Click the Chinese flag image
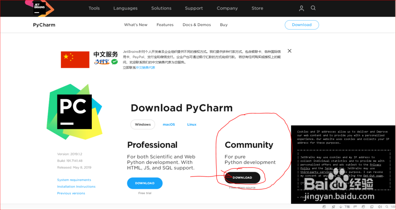Viewport: 396px width, 210px height. pyautogui.click(x=75, y=59)
